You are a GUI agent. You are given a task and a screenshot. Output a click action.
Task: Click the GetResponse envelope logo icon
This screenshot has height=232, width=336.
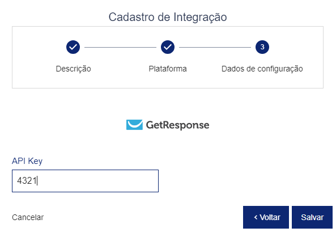pyautogui.click(x=134, y=125)
